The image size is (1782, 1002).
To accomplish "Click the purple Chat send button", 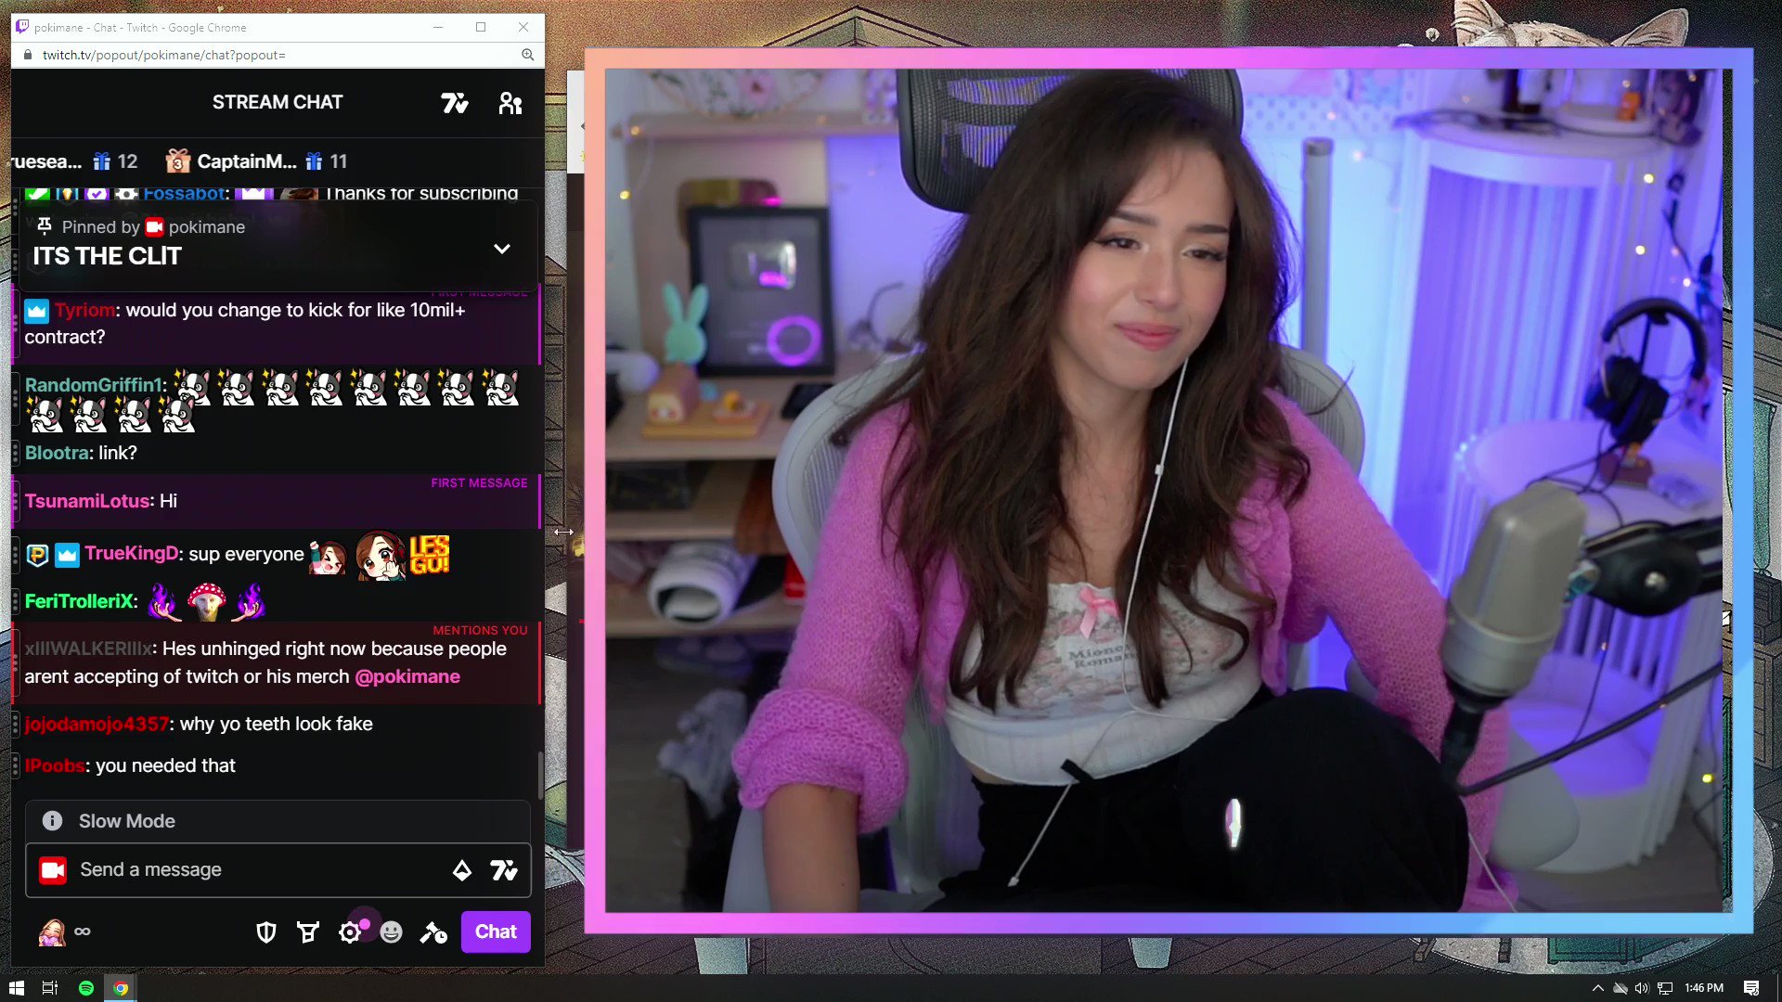I will [496, 931].
